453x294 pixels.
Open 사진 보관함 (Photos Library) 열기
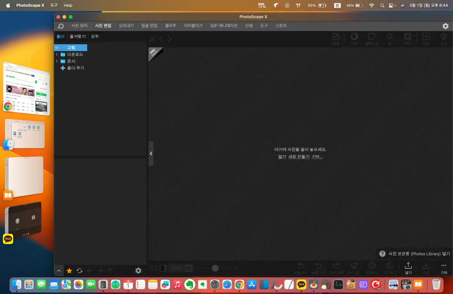point(419,254)
